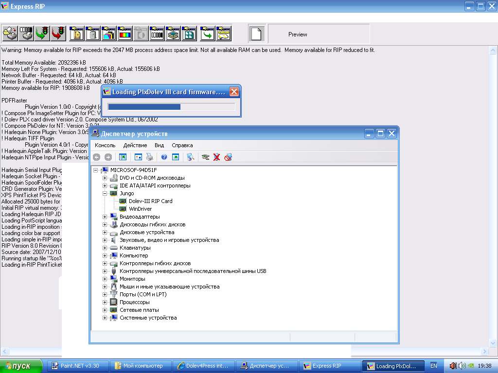Click the Print icon in Device Manager toolbar
The image size is (498, 373).
pos(150,157)
